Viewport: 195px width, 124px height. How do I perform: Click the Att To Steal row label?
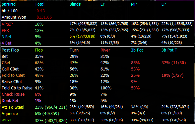tap(13, 107)
